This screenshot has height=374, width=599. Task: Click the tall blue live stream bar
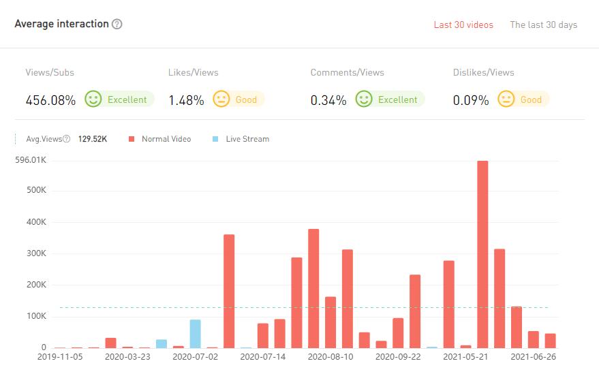click(x=196, y=334)
